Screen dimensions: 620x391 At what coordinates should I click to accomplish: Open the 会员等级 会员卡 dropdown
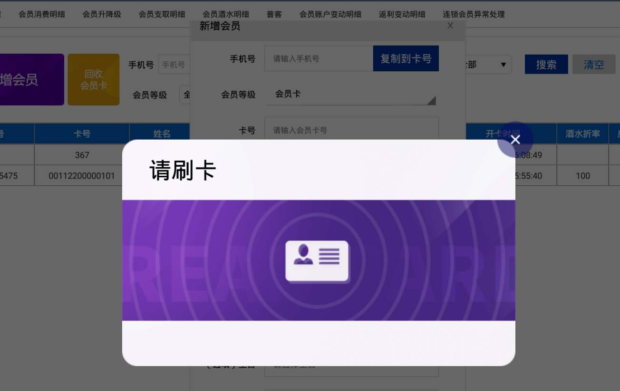coord(351,94)
